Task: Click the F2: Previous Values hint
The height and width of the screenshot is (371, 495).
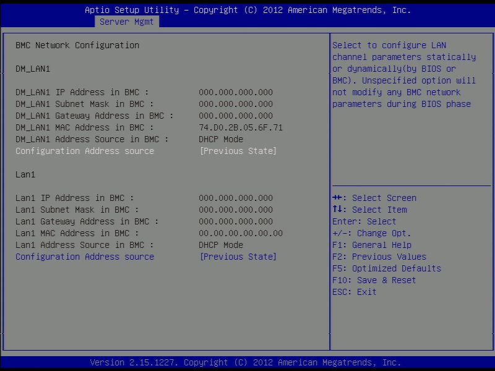Action: point(379,257)
